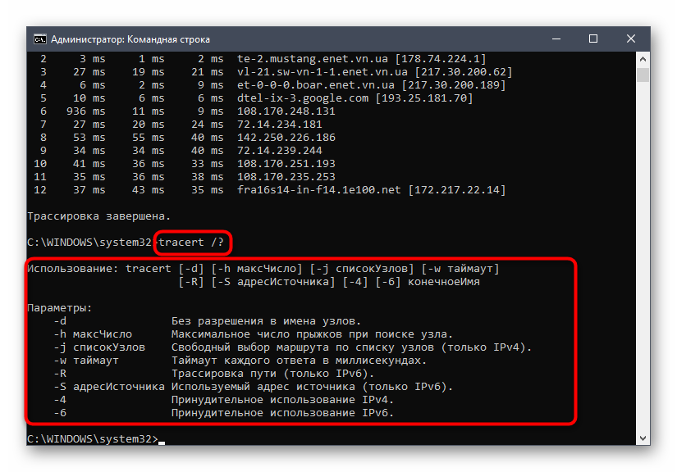Click hostname vl-21.sw-vn-1-1.enet.vn.ua
The width and height of the screenshot is (677, 472).
click(x=322, y=72)
